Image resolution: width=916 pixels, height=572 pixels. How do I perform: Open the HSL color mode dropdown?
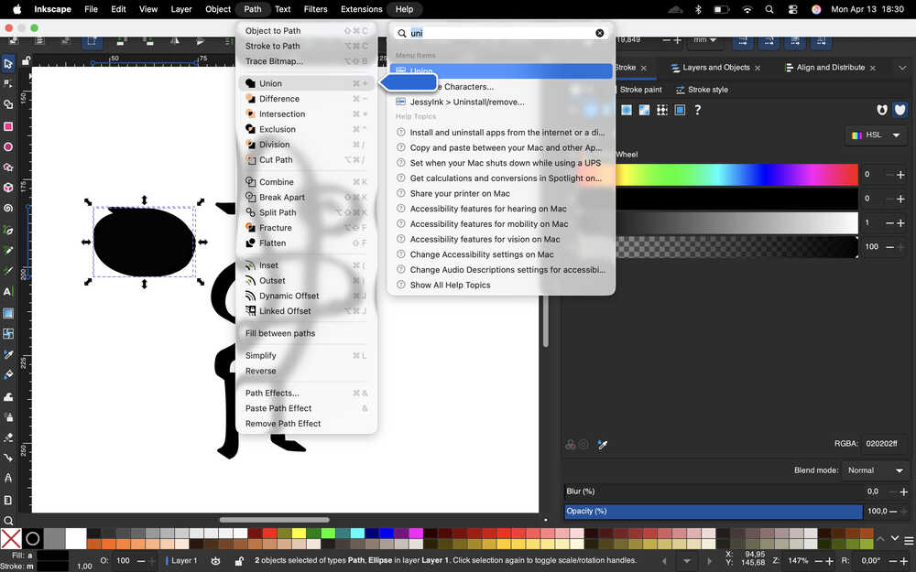[x=876, y=135]
